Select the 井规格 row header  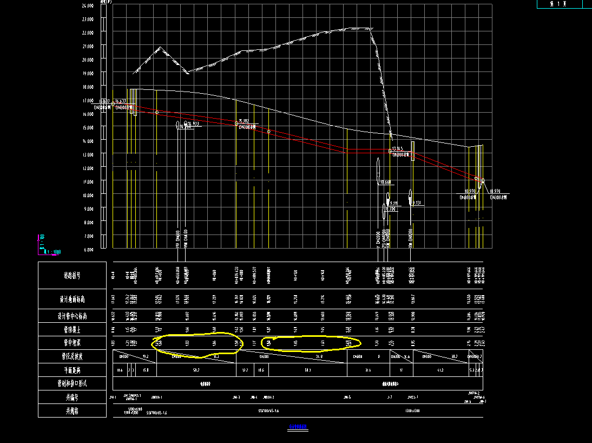click(72, 411)
